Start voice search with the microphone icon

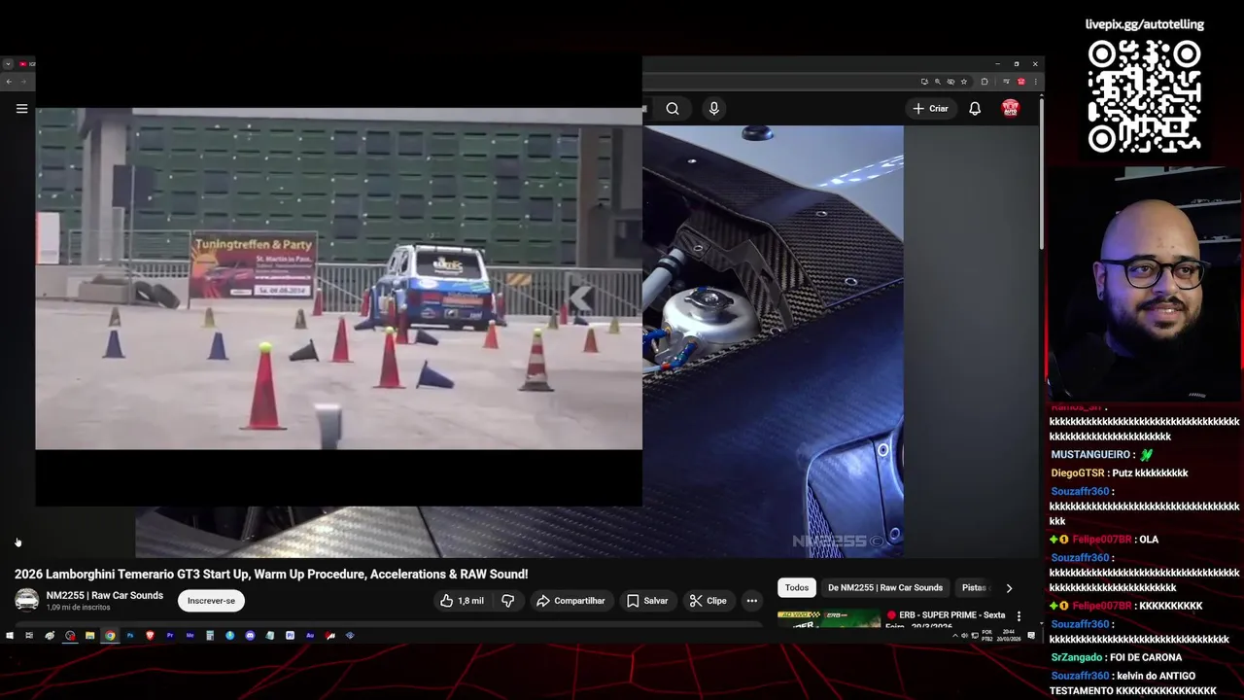pyautogui.click(x=714, y=109)
